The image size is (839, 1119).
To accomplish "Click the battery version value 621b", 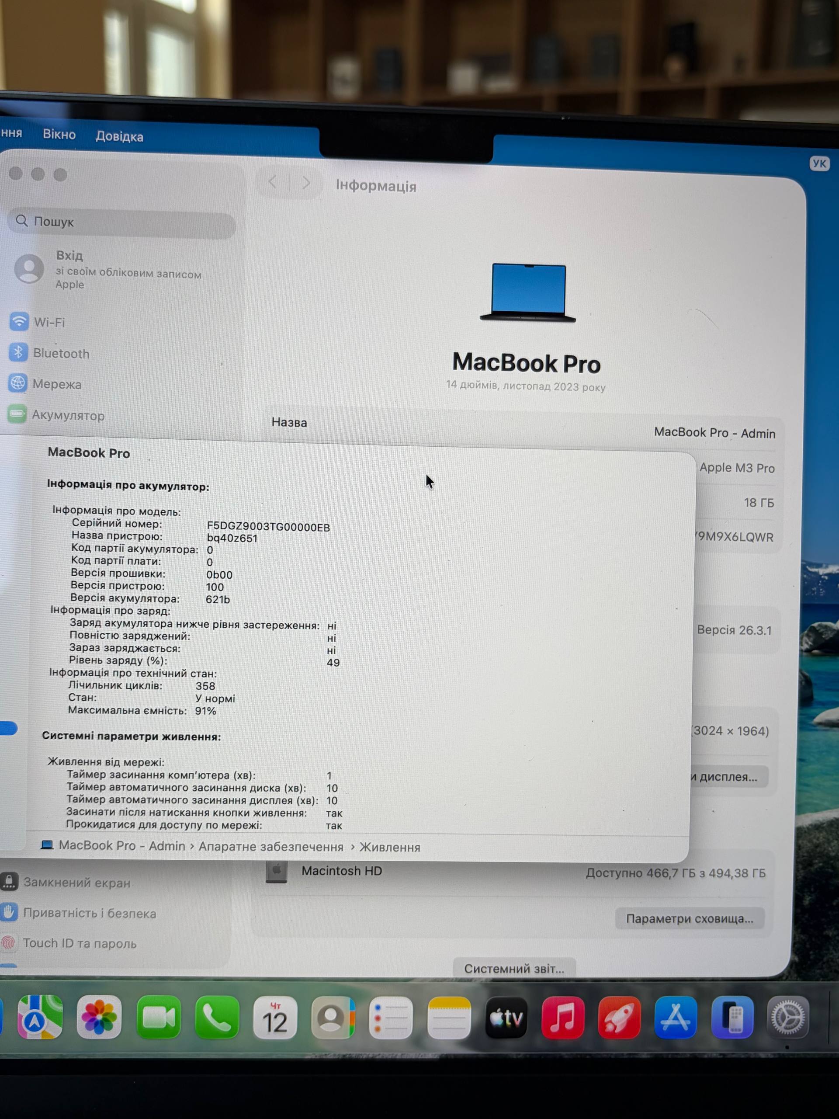I will pyautogui.click(x=218, y=599).
